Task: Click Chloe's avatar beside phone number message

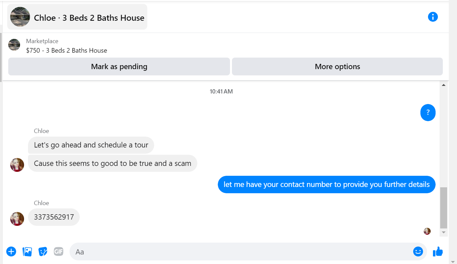Action: click(x=17, y=219)
